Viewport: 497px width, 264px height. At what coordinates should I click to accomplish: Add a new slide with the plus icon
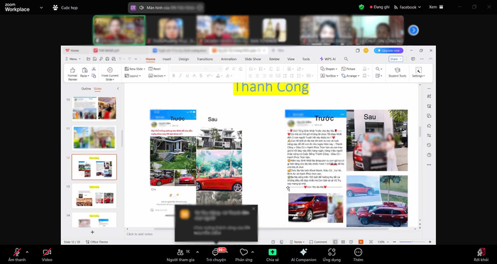click(92, 232)
